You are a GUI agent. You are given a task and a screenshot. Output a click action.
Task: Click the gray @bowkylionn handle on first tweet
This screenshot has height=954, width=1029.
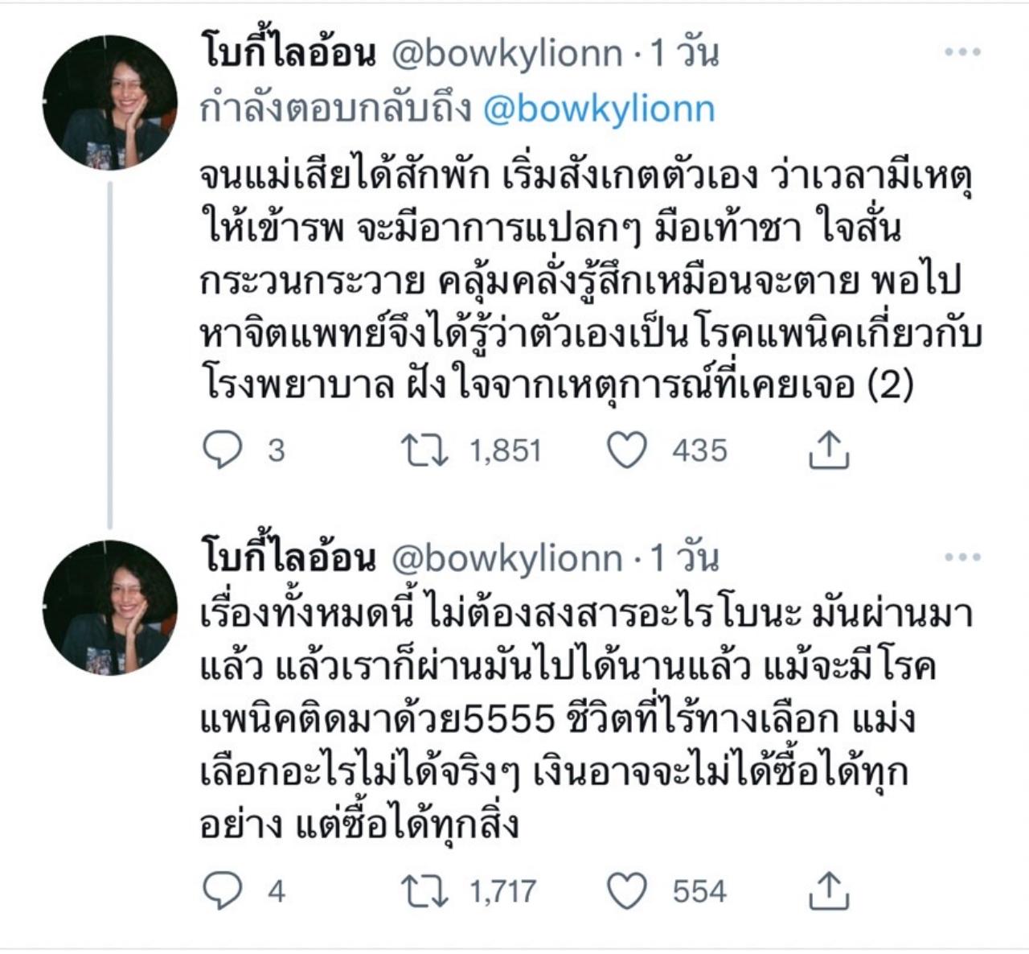click(x=506, y=54)
